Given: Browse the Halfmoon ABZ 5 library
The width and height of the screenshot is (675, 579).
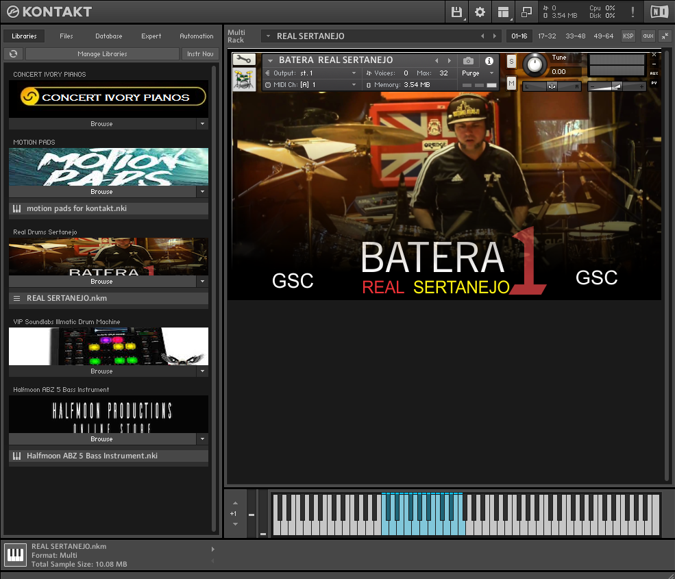Looking at the screenshot, I should click(103, 439).
